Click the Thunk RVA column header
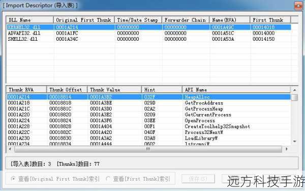The height and width of the screenshot is (191, 305). click(x=26, y=90)
